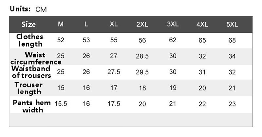This screenshot has height=137, width=262.
Task: Click the Units CM text
Action: point(28,9)
